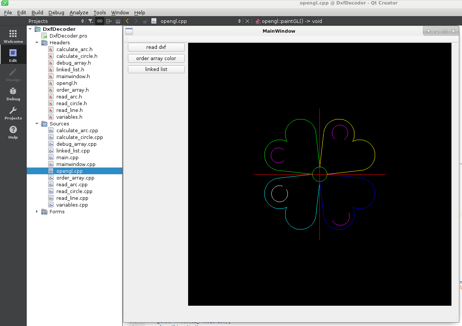Select variables.h header file
Image resolution: width=462 pixels, height=326 pixels.
69,117
